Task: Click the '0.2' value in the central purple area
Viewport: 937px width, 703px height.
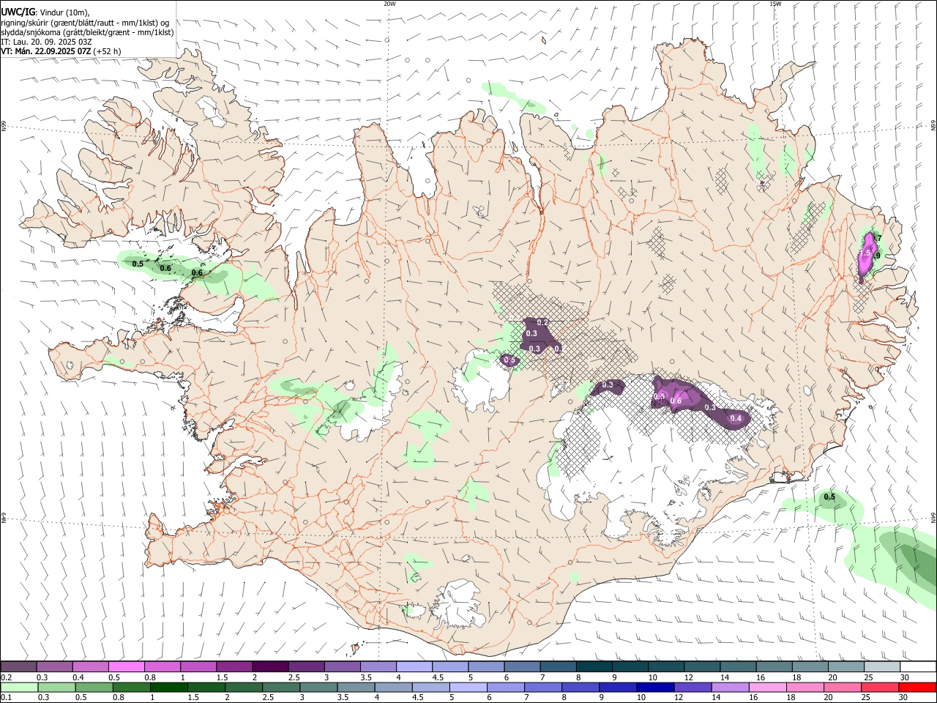Action: tap(543, 322)
